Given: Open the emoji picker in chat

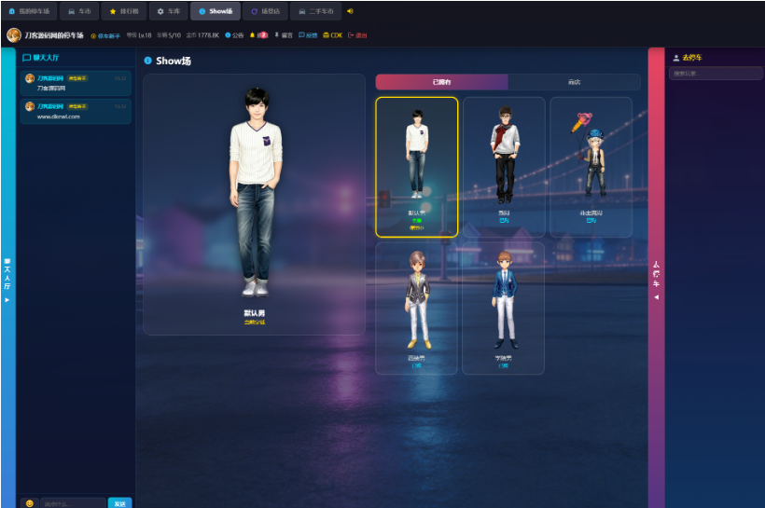Looking at the screenshot, I should [30, 503].
